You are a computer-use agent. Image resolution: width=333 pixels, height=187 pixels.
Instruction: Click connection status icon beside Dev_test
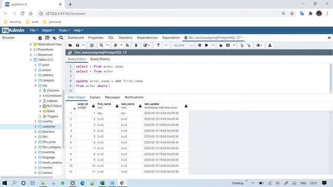point(70,52)
